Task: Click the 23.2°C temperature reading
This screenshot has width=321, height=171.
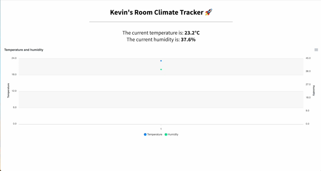Action: [x=192, y=33]
